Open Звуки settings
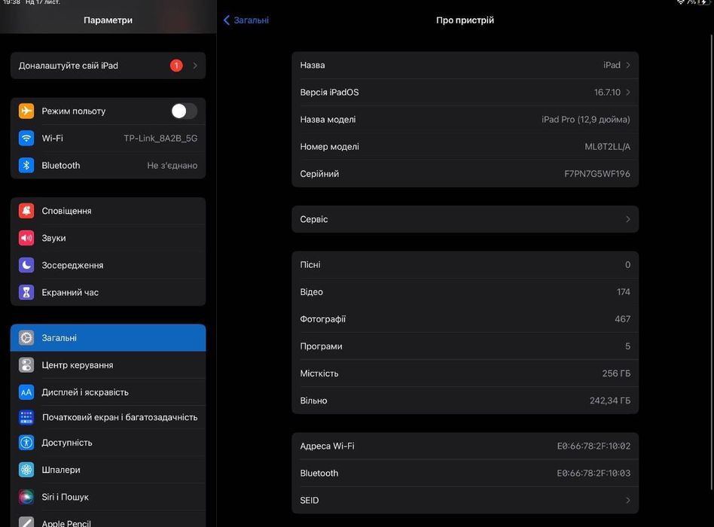Image resolution: width=714 pixels, height=527 pixels. (x=108, y=238)
